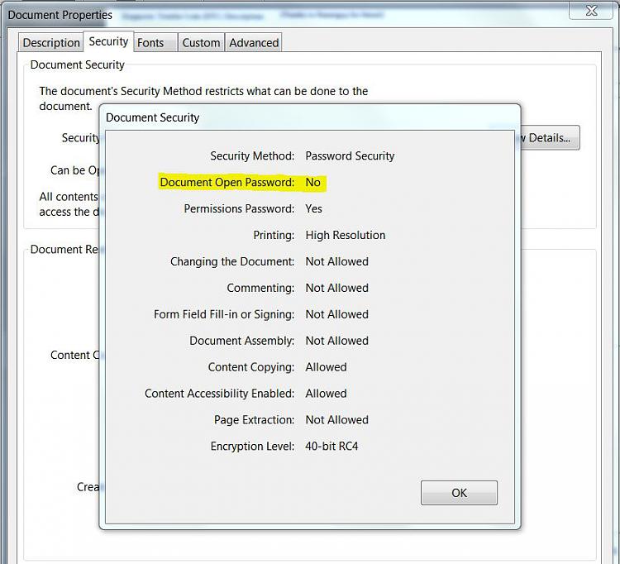620x564 pixels.
Task: Click 'Not Allowed' beside Changing the Document
Action: (337, 261)
